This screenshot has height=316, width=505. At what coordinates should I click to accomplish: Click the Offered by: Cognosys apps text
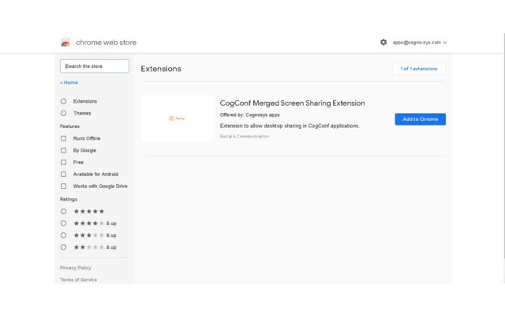(249, 115)
